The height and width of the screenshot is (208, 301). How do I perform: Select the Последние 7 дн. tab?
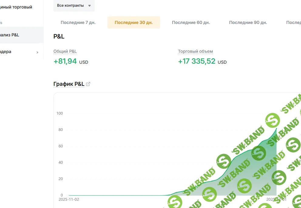pyautogui.click(x=78, y=22)
